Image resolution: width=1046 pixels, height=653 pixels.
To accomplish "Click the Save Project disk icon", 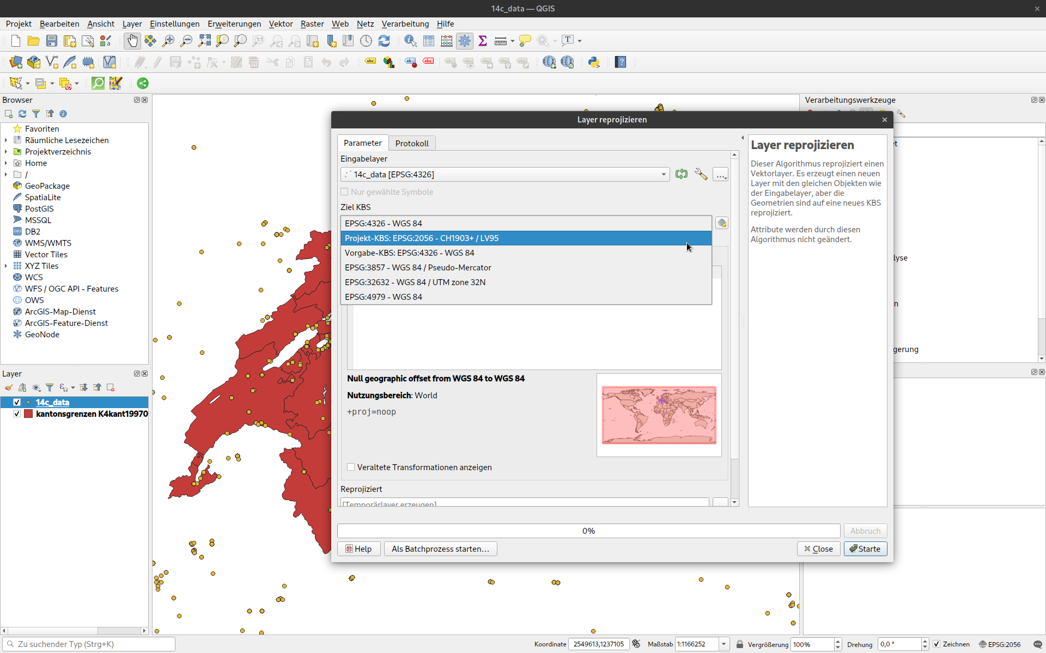I will pyautogui.click(x=51, y=41).
